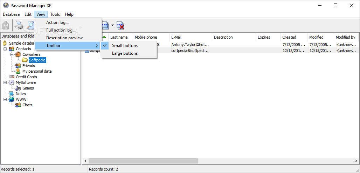360x173 pixels.
Task: Select the Chats tree item
Action: tap(27, 105)
